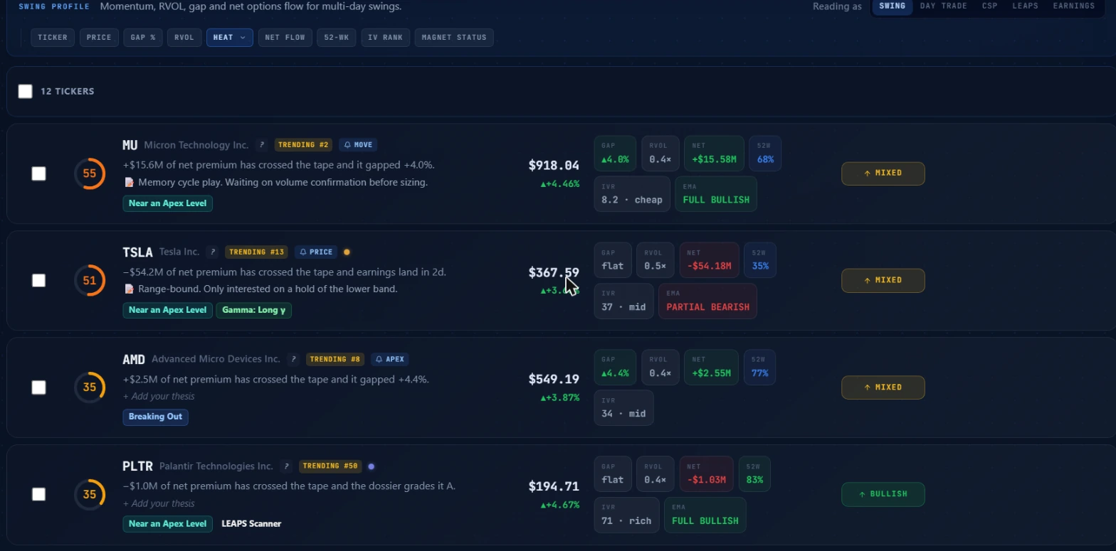Switch reading mode to EARNINGS

(x=1074, y=6)
